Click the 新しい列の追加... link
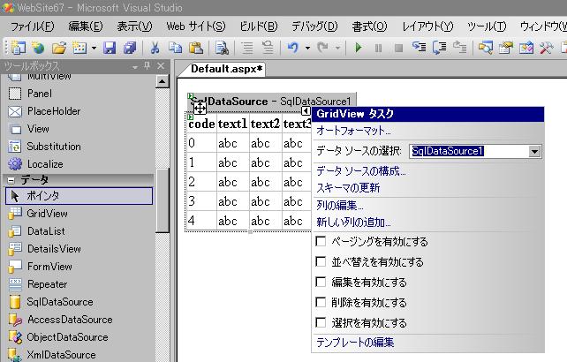Viewport: 567px width, 362px height. 353,222
